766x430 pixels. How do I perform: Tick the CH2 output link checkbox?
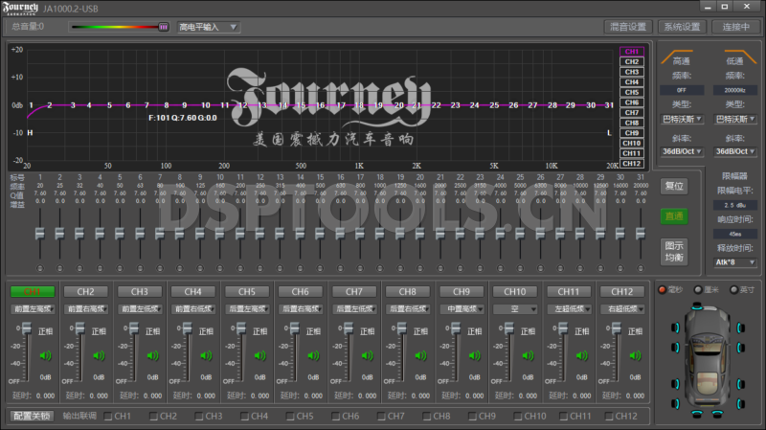point(154,417)
